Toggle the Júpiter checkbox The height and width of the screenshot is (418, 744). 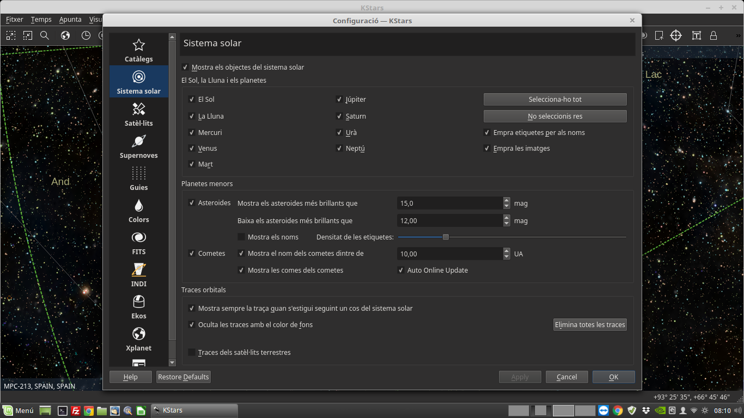351,100
